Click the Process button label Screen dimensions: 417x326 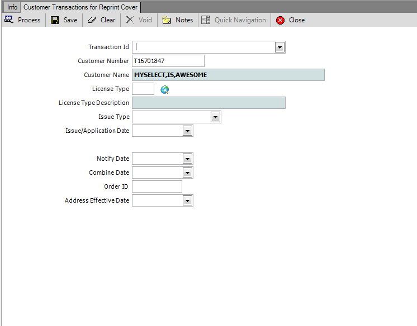click(x=29, y=20)
